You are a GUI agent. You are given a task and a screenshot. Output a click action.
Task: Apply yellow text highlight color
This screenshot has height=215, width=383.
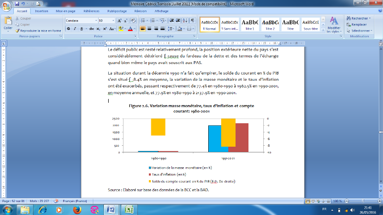coord(121,29)
